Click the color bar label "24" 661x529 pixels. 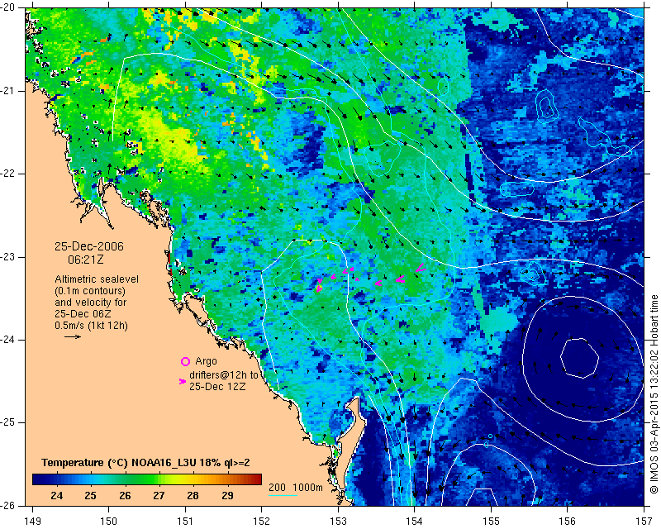coord(56,496)
